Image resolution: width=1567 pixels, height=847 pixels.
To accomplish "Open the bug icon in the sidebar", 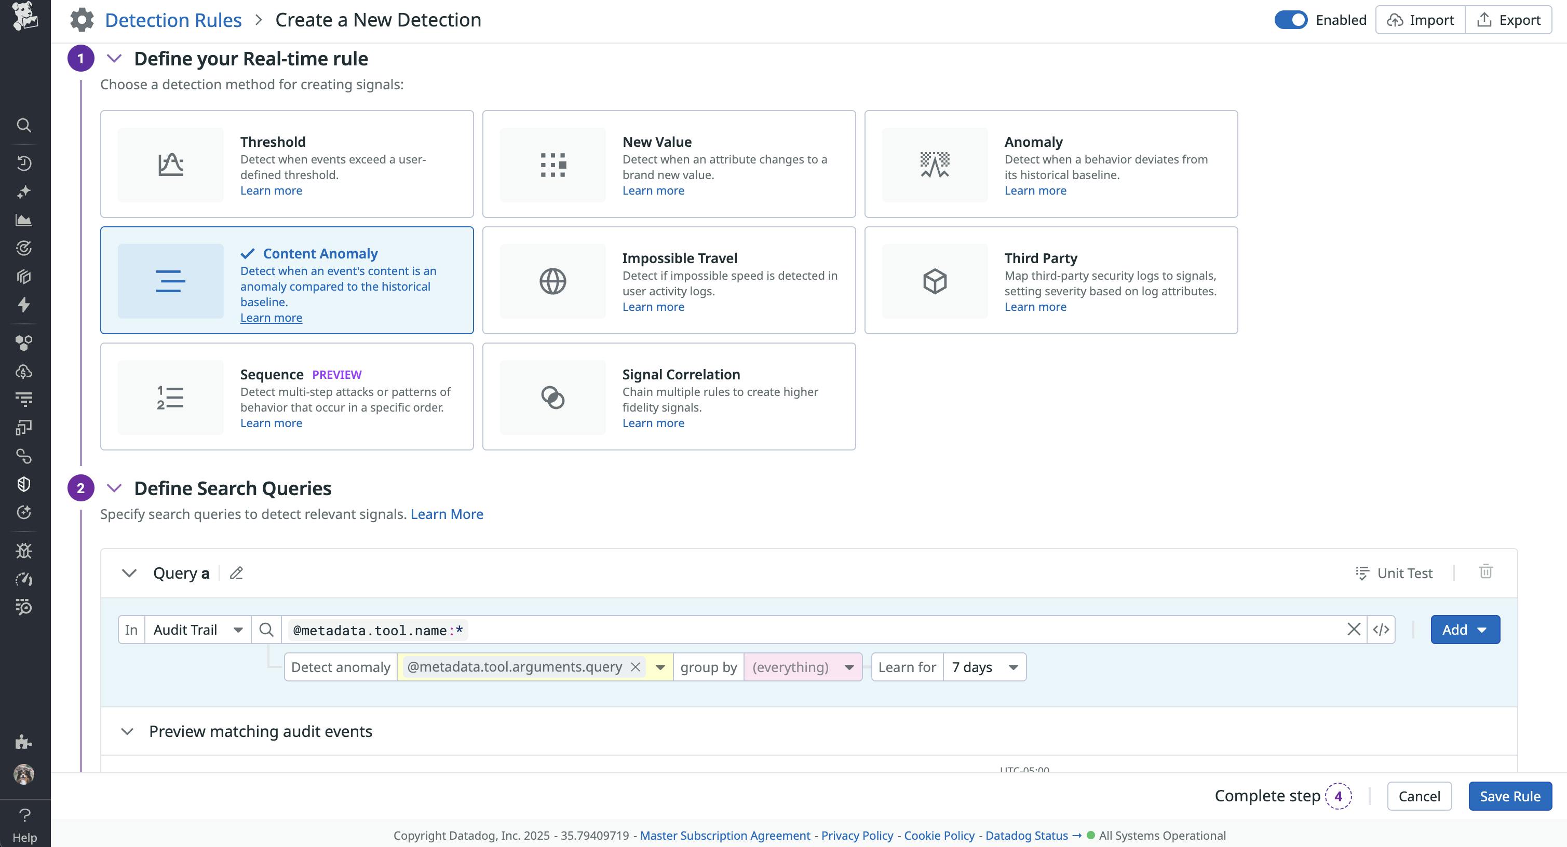I will [x=24, y=550].
